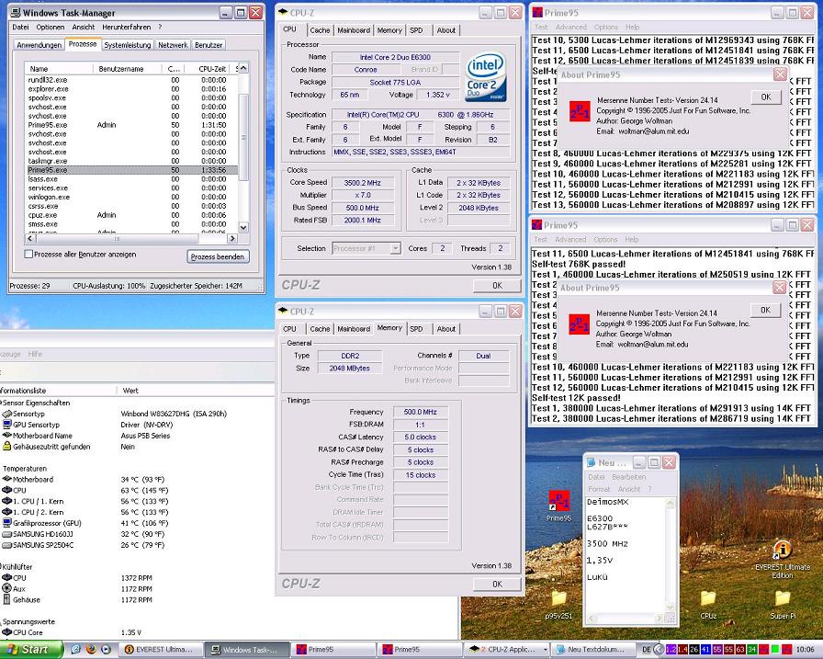Click the Wert column header in EVEREST

tap(194, 390)
